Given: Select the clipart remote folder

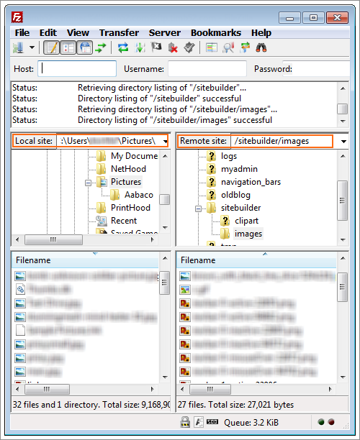Looking at the screenshot, I should point(246,221).
